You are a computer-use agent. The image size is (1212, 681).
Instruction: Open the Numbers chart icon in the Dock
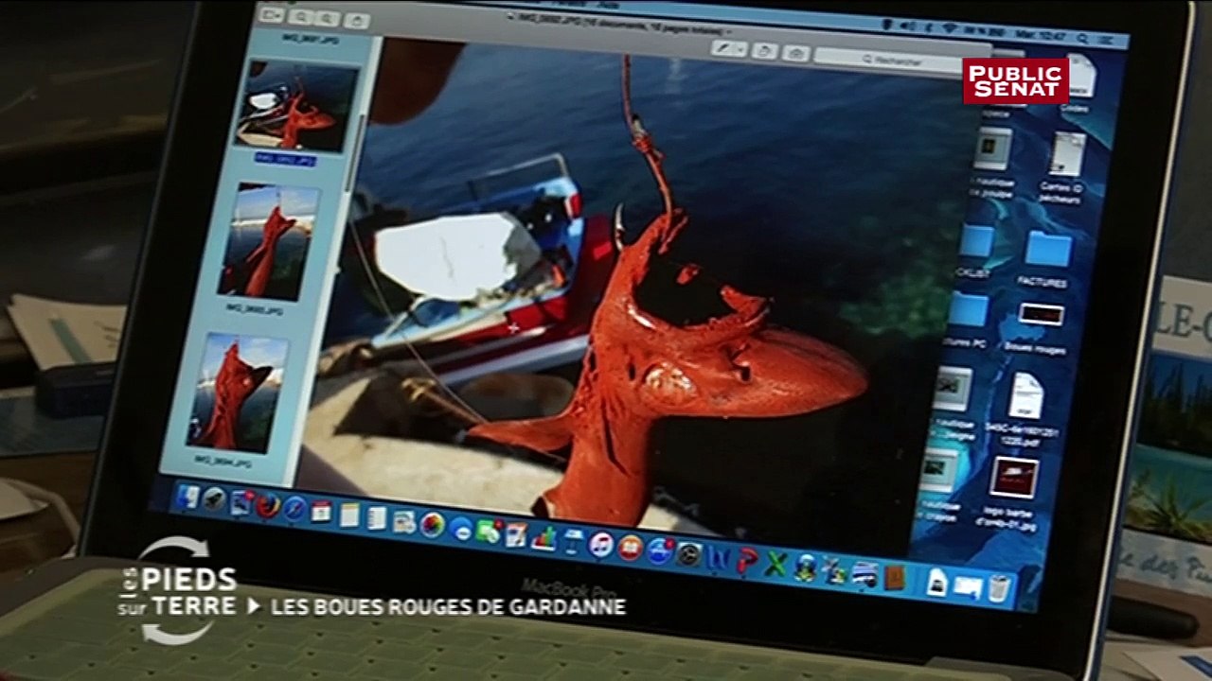544,537
